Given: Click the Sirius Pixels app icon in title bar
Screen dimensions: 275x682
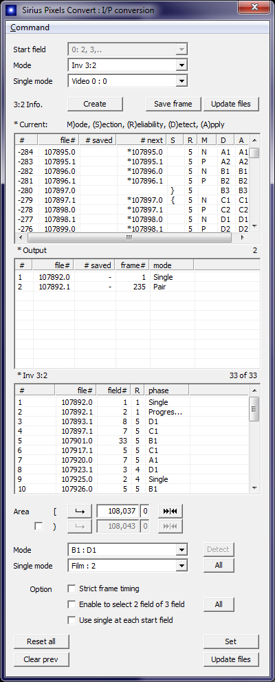Looking at the screenshot, I should (12, 8).
